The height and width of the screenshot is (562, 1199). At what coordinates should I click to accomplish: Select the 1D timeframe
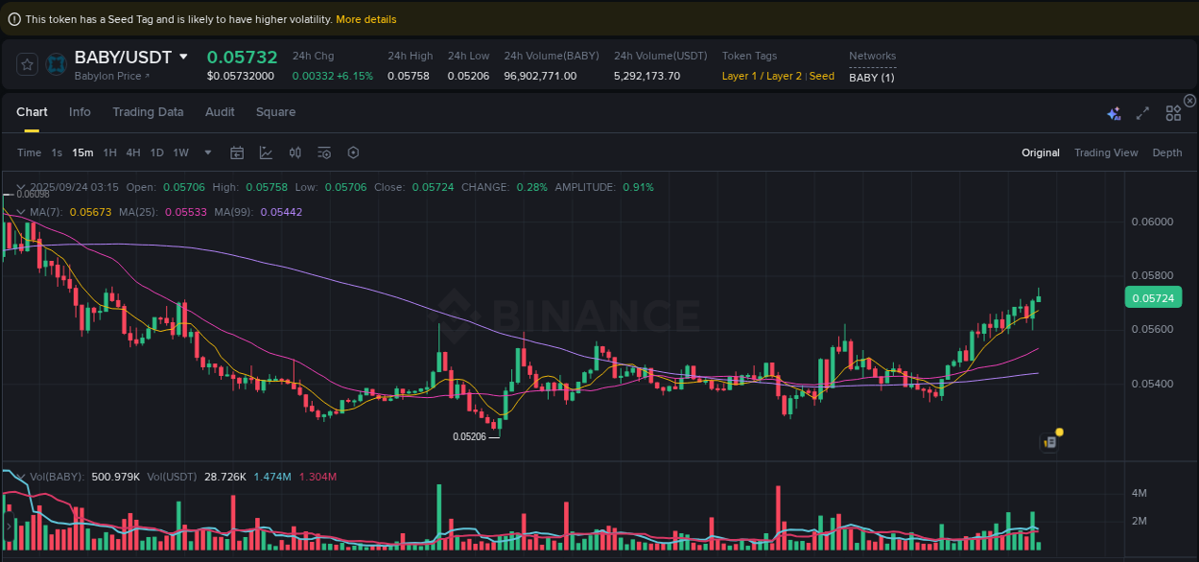point(156,152)
